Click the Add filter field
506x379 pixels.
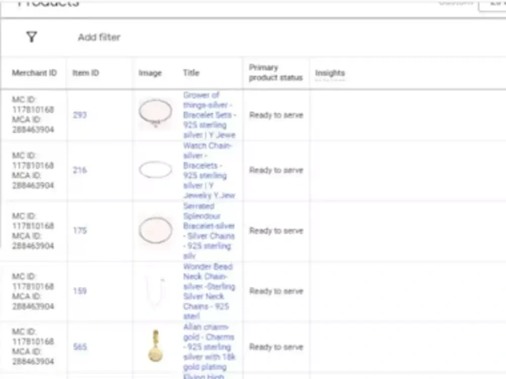click(99, 37)
